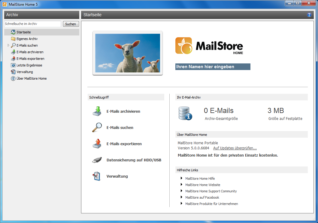Click the Letzte Ergebnisse icon in sidebar
The height and width of the screenshot is (223, 318).
tap(13, 65)
